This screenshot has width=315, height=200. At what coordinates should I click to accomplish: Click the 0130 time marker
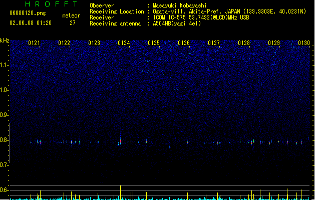point(304,43)
